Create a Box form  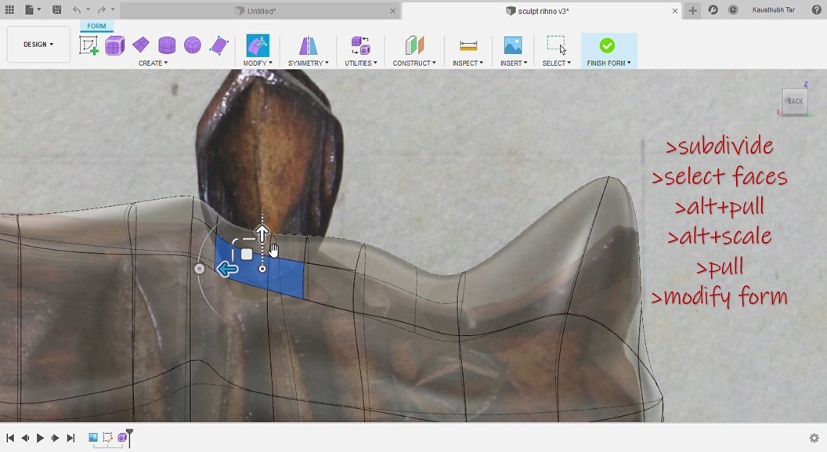115,45
